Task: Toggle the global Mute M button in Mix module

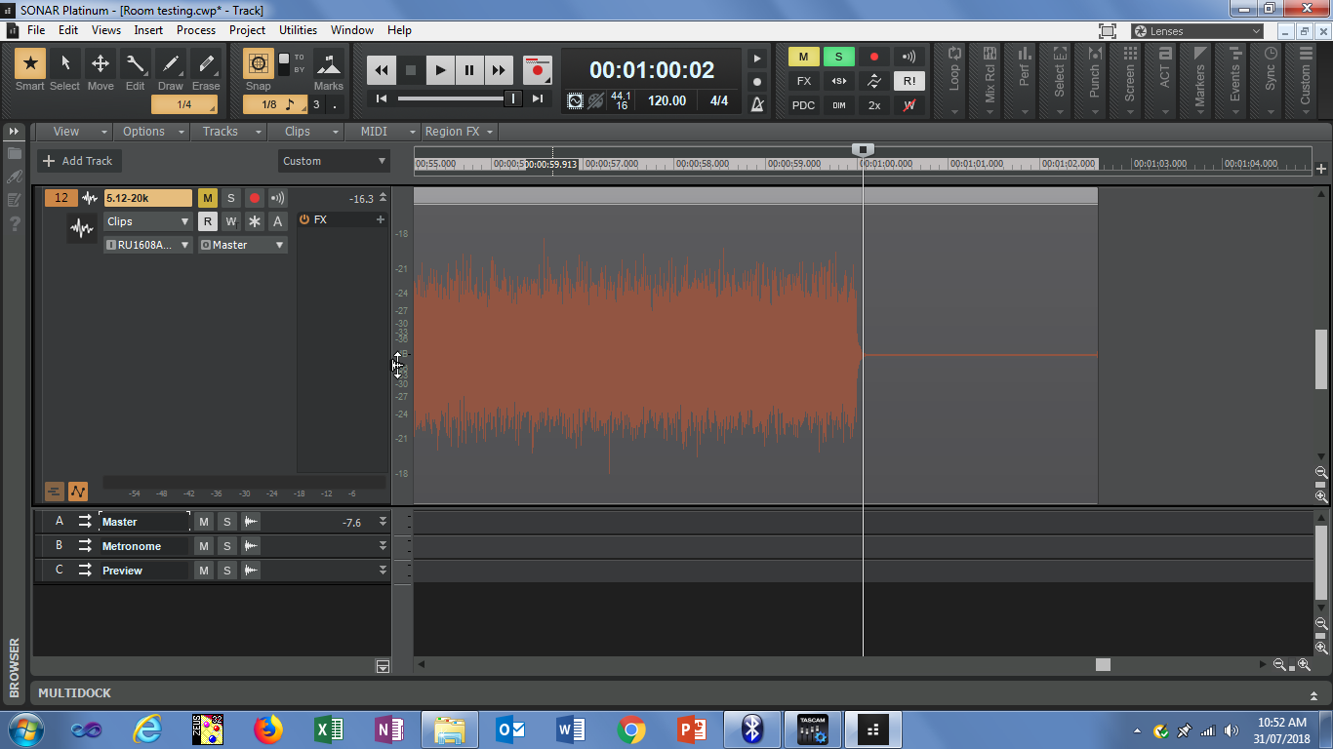Action: coord(803,57)
